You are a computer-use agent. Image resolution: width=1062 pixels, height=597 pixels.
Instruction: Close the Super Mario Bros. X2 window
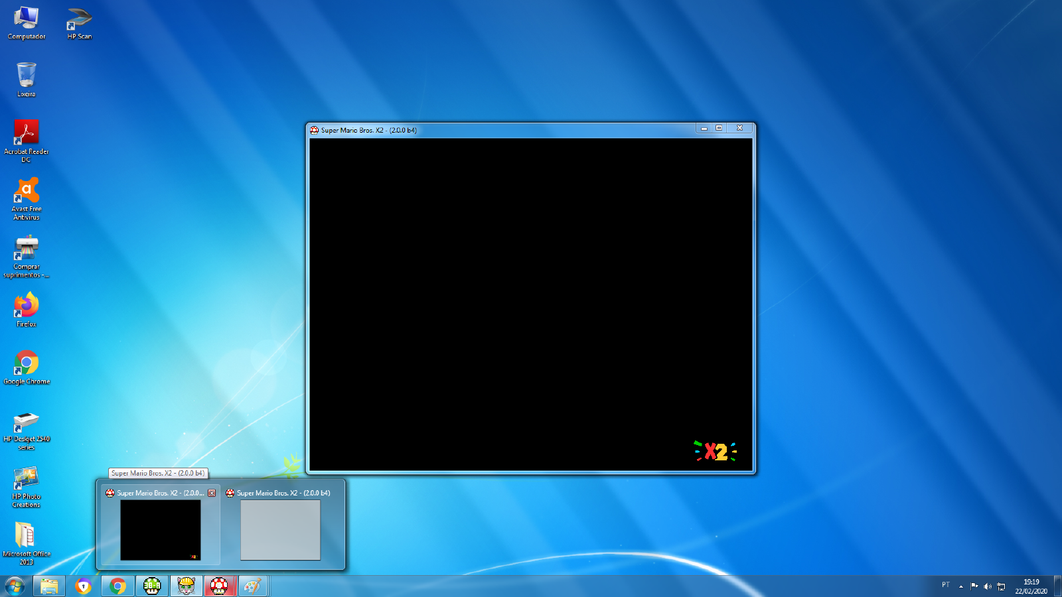click(739, 128)
